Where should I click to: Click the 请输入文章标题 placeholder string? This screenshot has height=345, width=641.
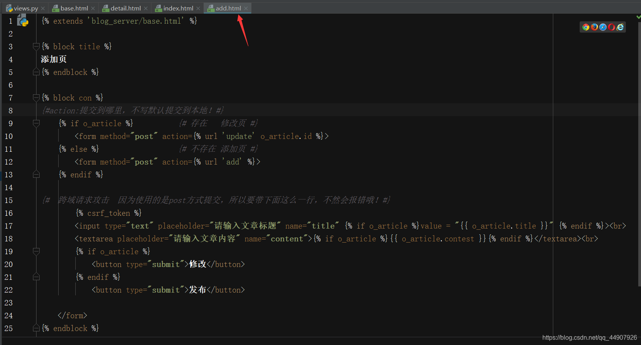coord(245,226)
